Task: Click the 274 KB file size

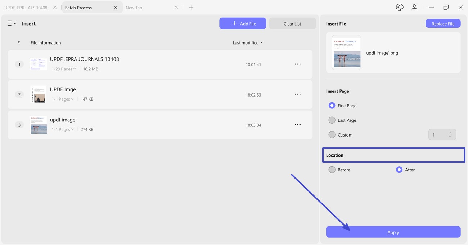Action: [x=87, y=129]
